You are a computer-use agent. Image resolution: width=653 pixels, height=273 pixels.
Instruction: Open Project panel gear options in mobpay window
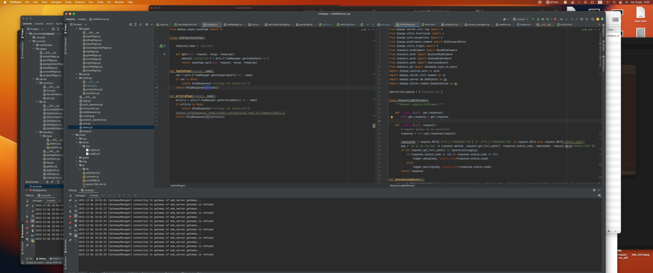[x=147, y=24]
